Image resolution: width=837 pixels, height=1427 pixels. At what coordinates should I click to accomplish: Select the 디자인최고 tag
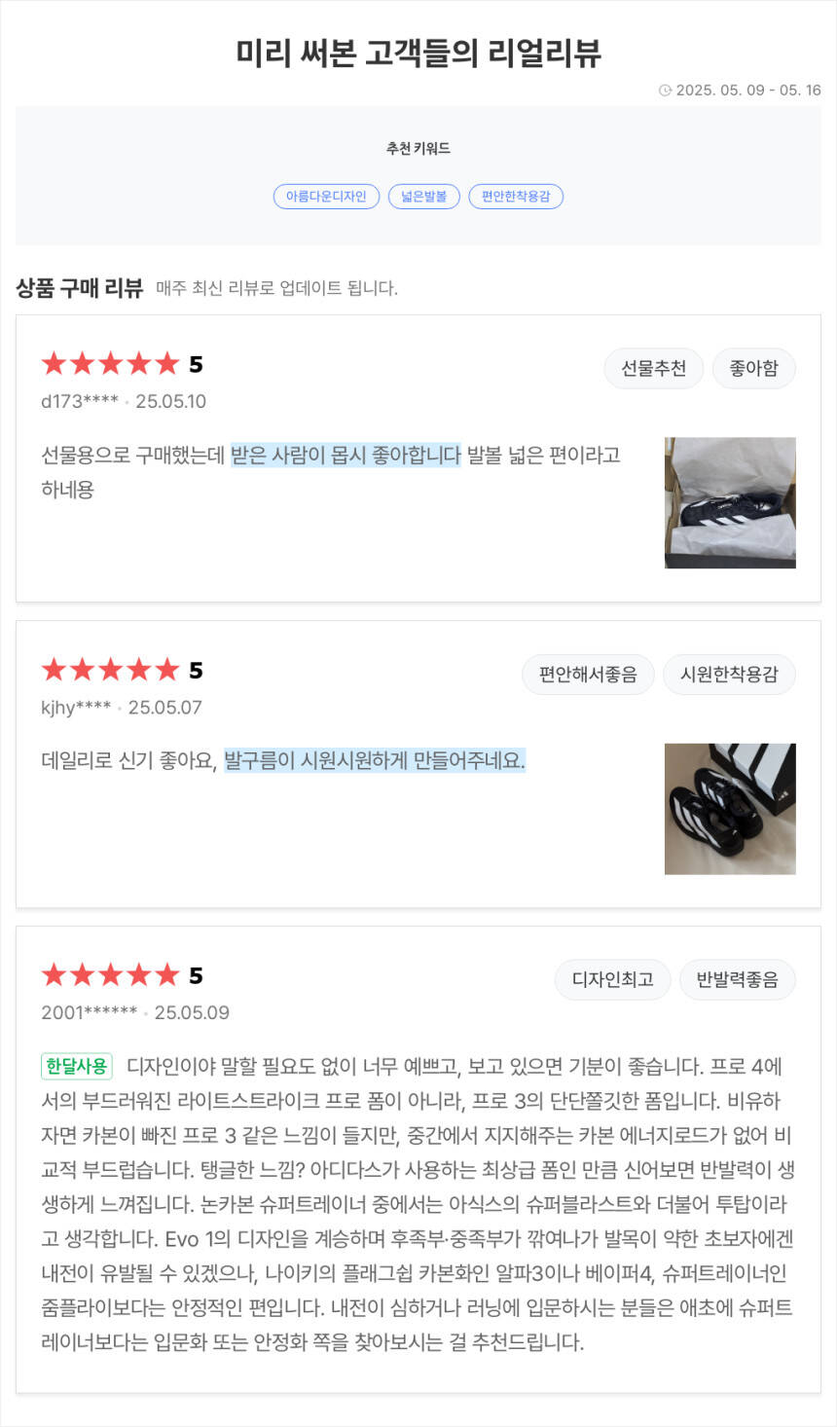click(x=612, y=980)
